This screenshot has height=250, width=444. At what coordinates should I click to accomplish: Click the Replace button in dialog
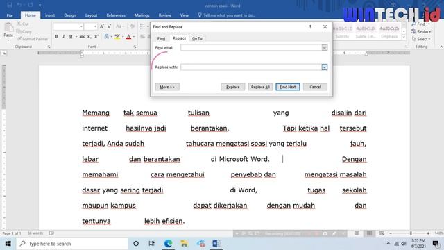pos(233,87)
